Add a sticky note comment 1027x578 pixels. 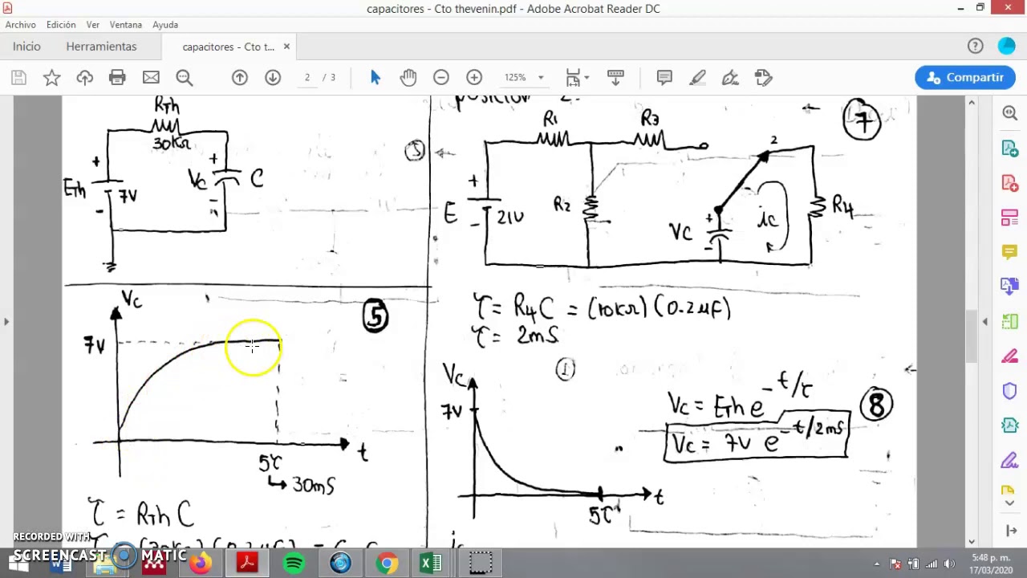[x=664, y=77]
